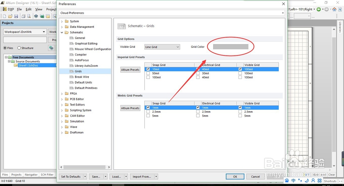Screen dimensions: 344x186
Task: Collapse the Free Documents project node
Action: (x=6, y=57)
